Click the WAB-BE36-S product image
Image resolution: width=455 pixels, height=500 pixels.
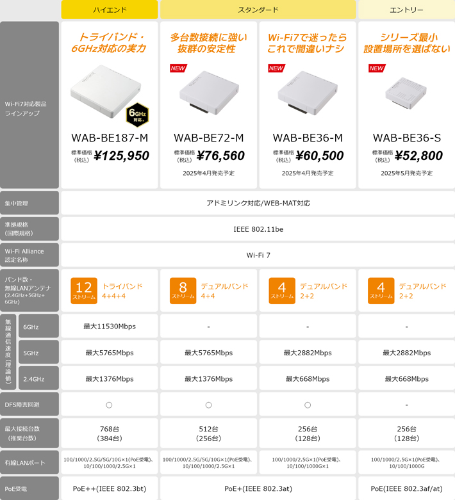point(406,93)
